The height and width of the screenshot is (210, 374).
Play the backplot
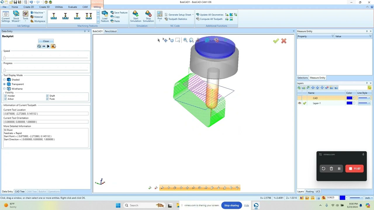(48, 46)
